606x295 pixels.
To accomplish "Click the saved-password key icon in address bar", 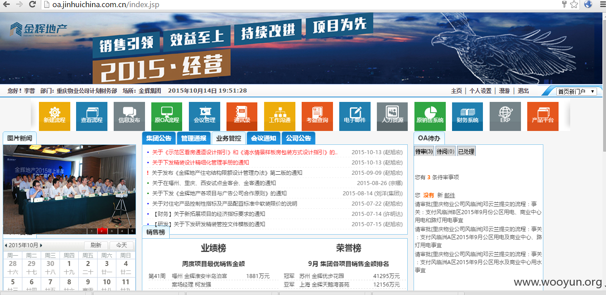I will click(564, 4).
